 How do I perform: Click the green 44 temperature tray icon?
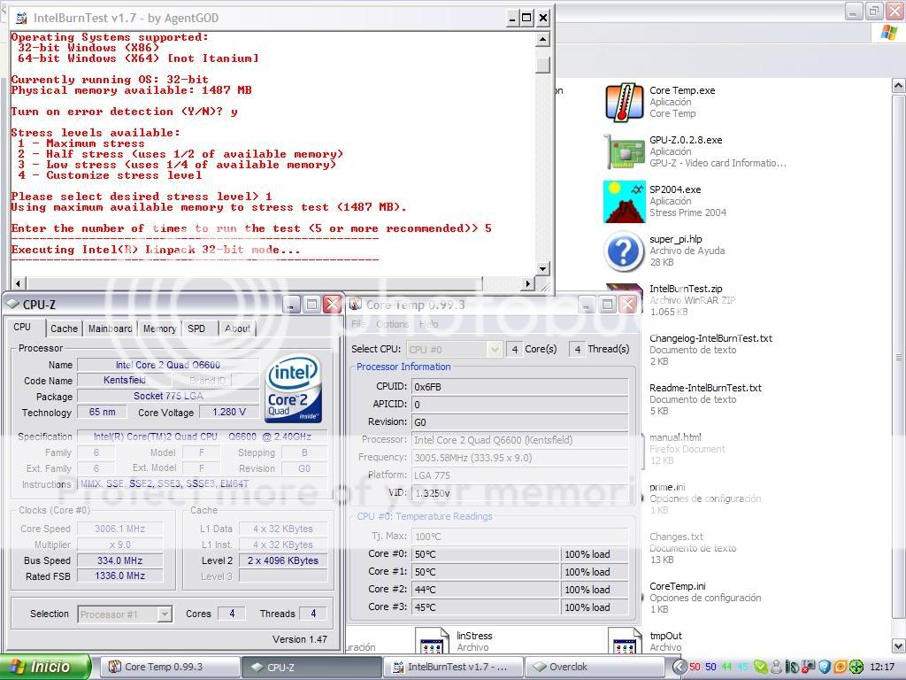tap(726, 668)
